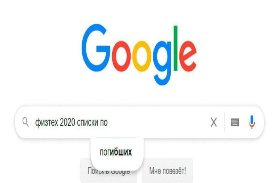Click the microphone voice search icon

pyautogui.click(x=252, y=122)
